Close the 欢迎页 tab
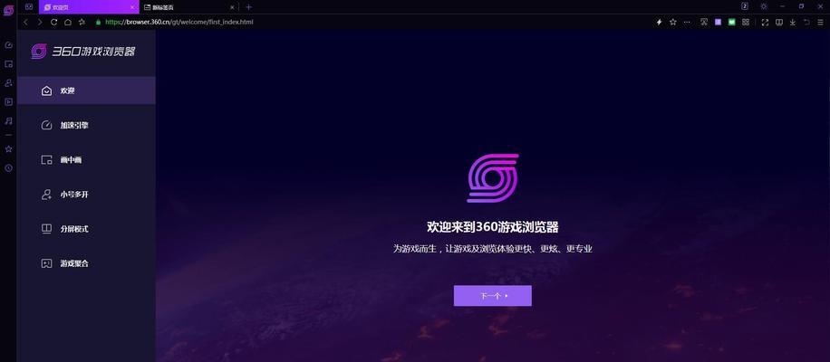This screenshot has height=362, width=830. click(x=131, y=7)
